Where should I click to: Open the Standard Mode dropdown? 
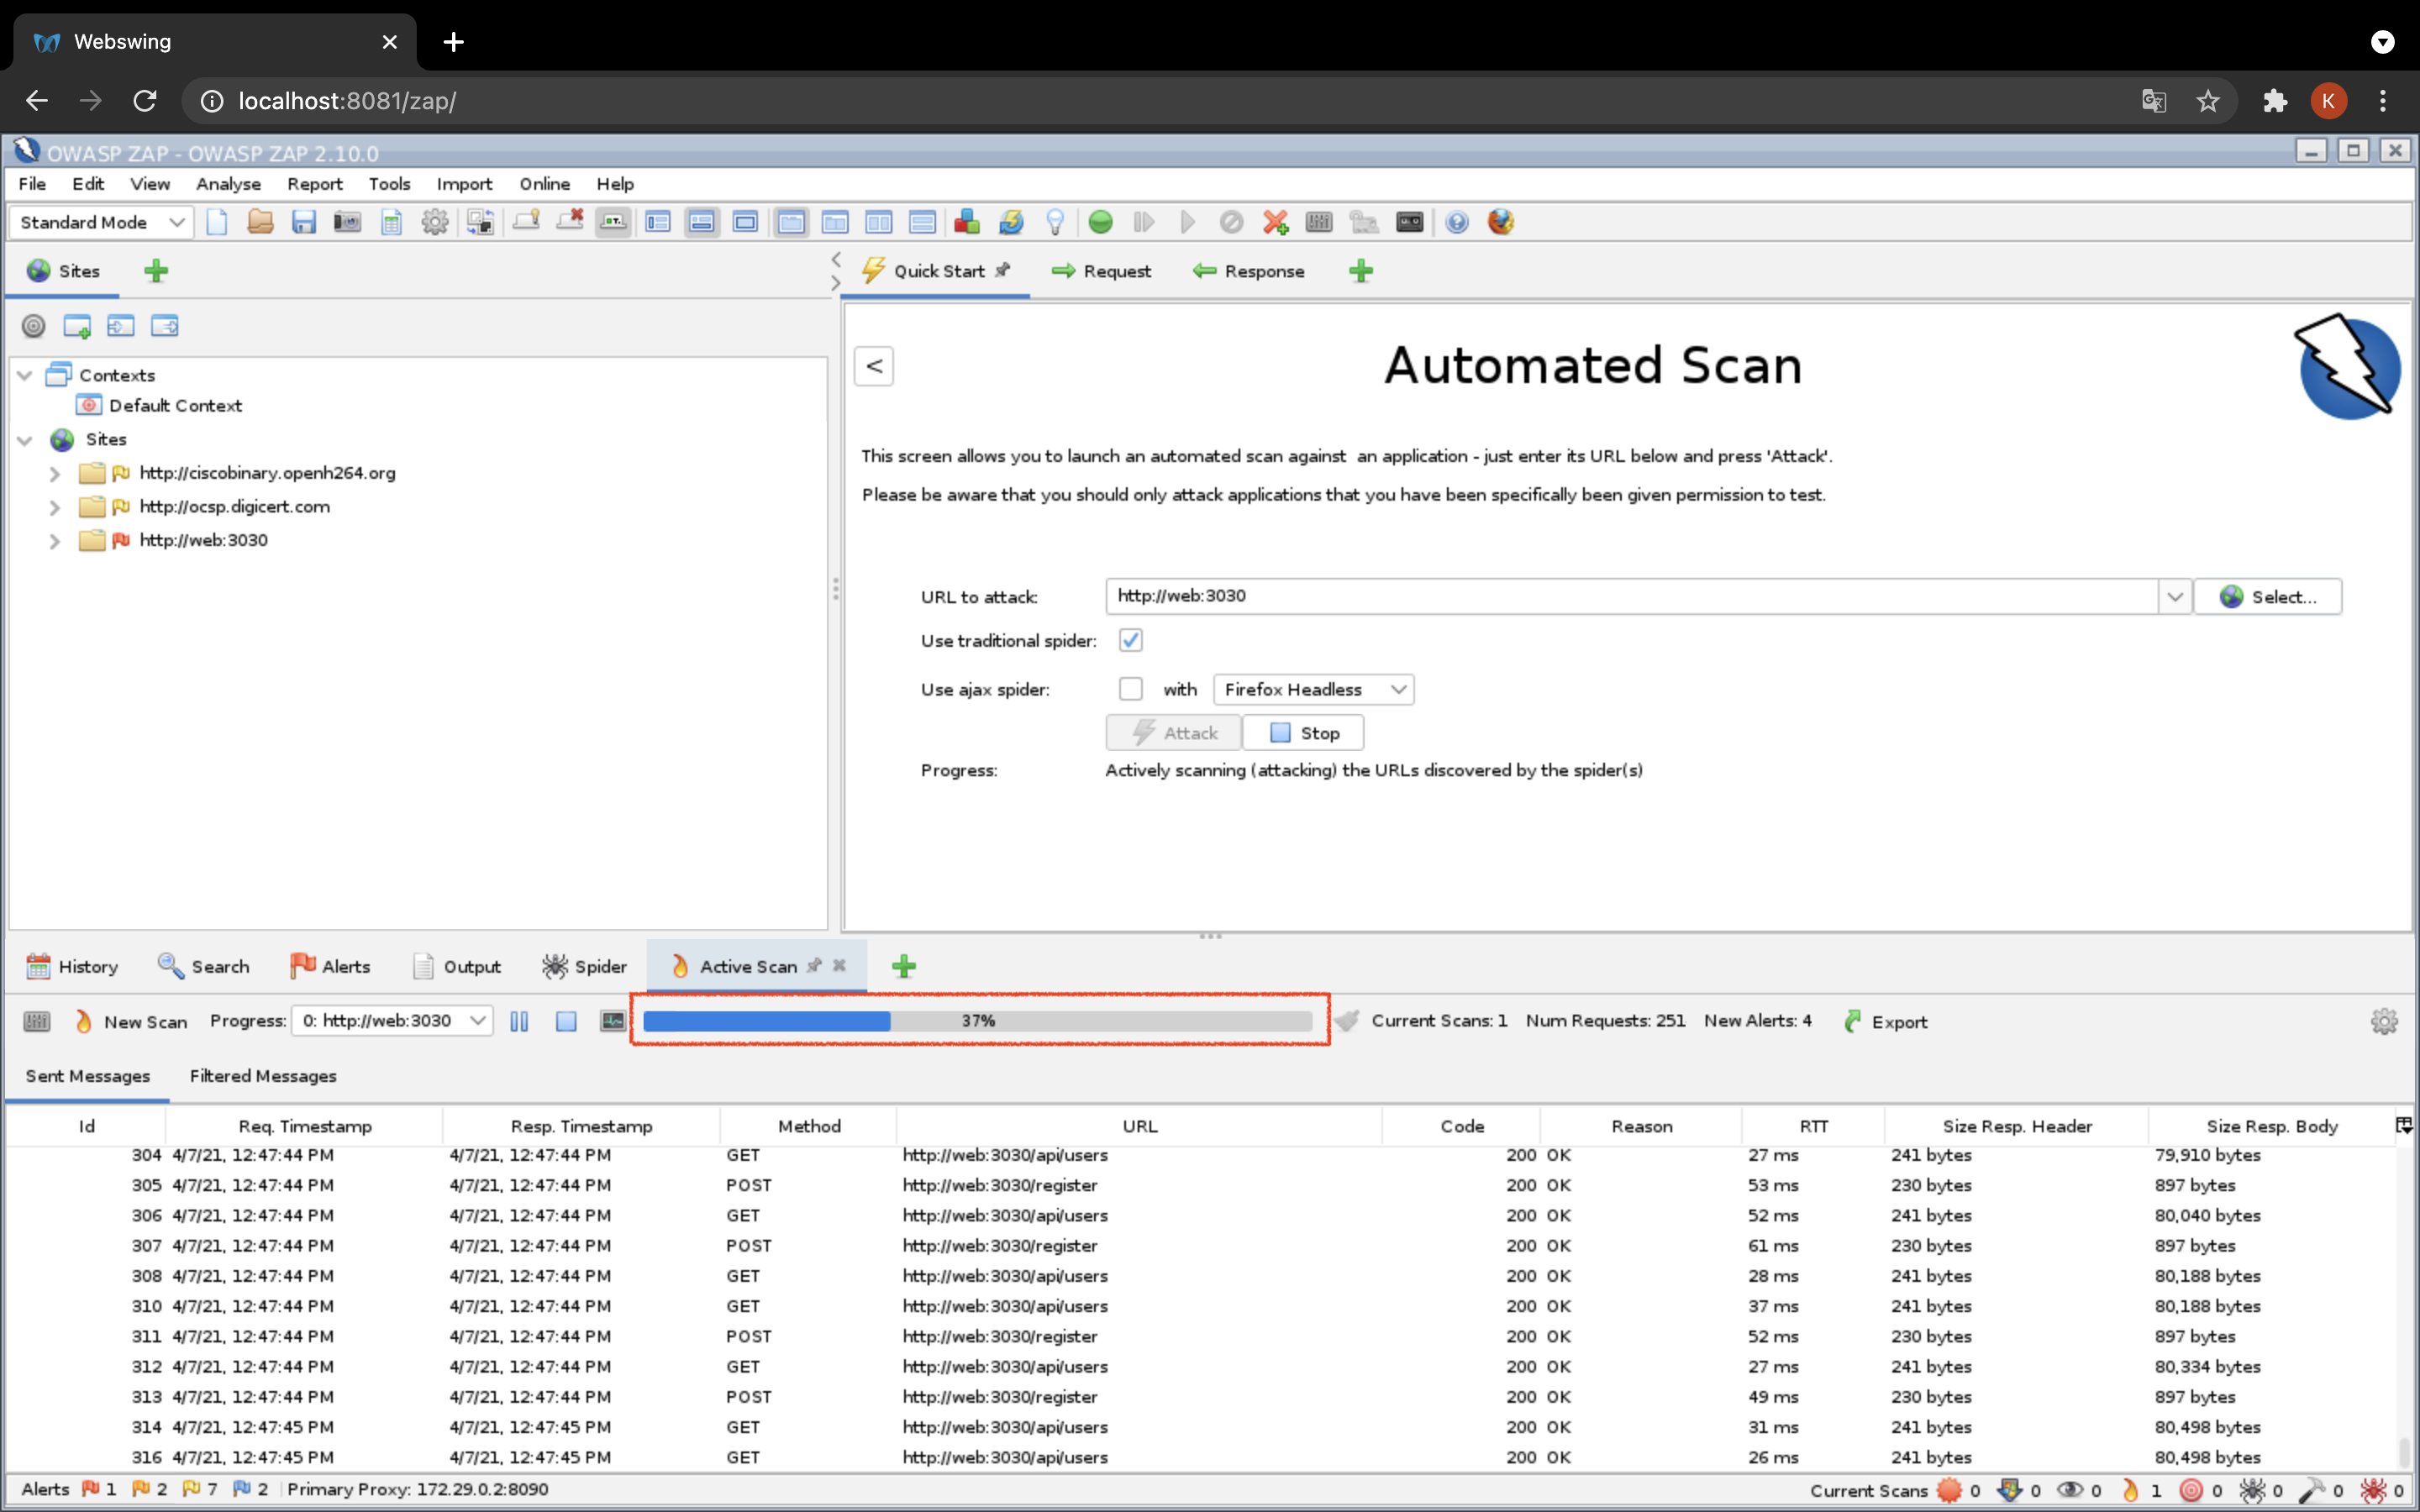tap(100, 222)
